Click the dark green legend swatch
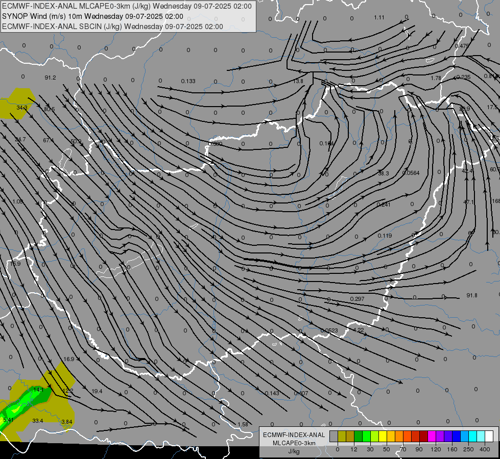This screenshot has width=500, height=459. click(x=359, y=437)
